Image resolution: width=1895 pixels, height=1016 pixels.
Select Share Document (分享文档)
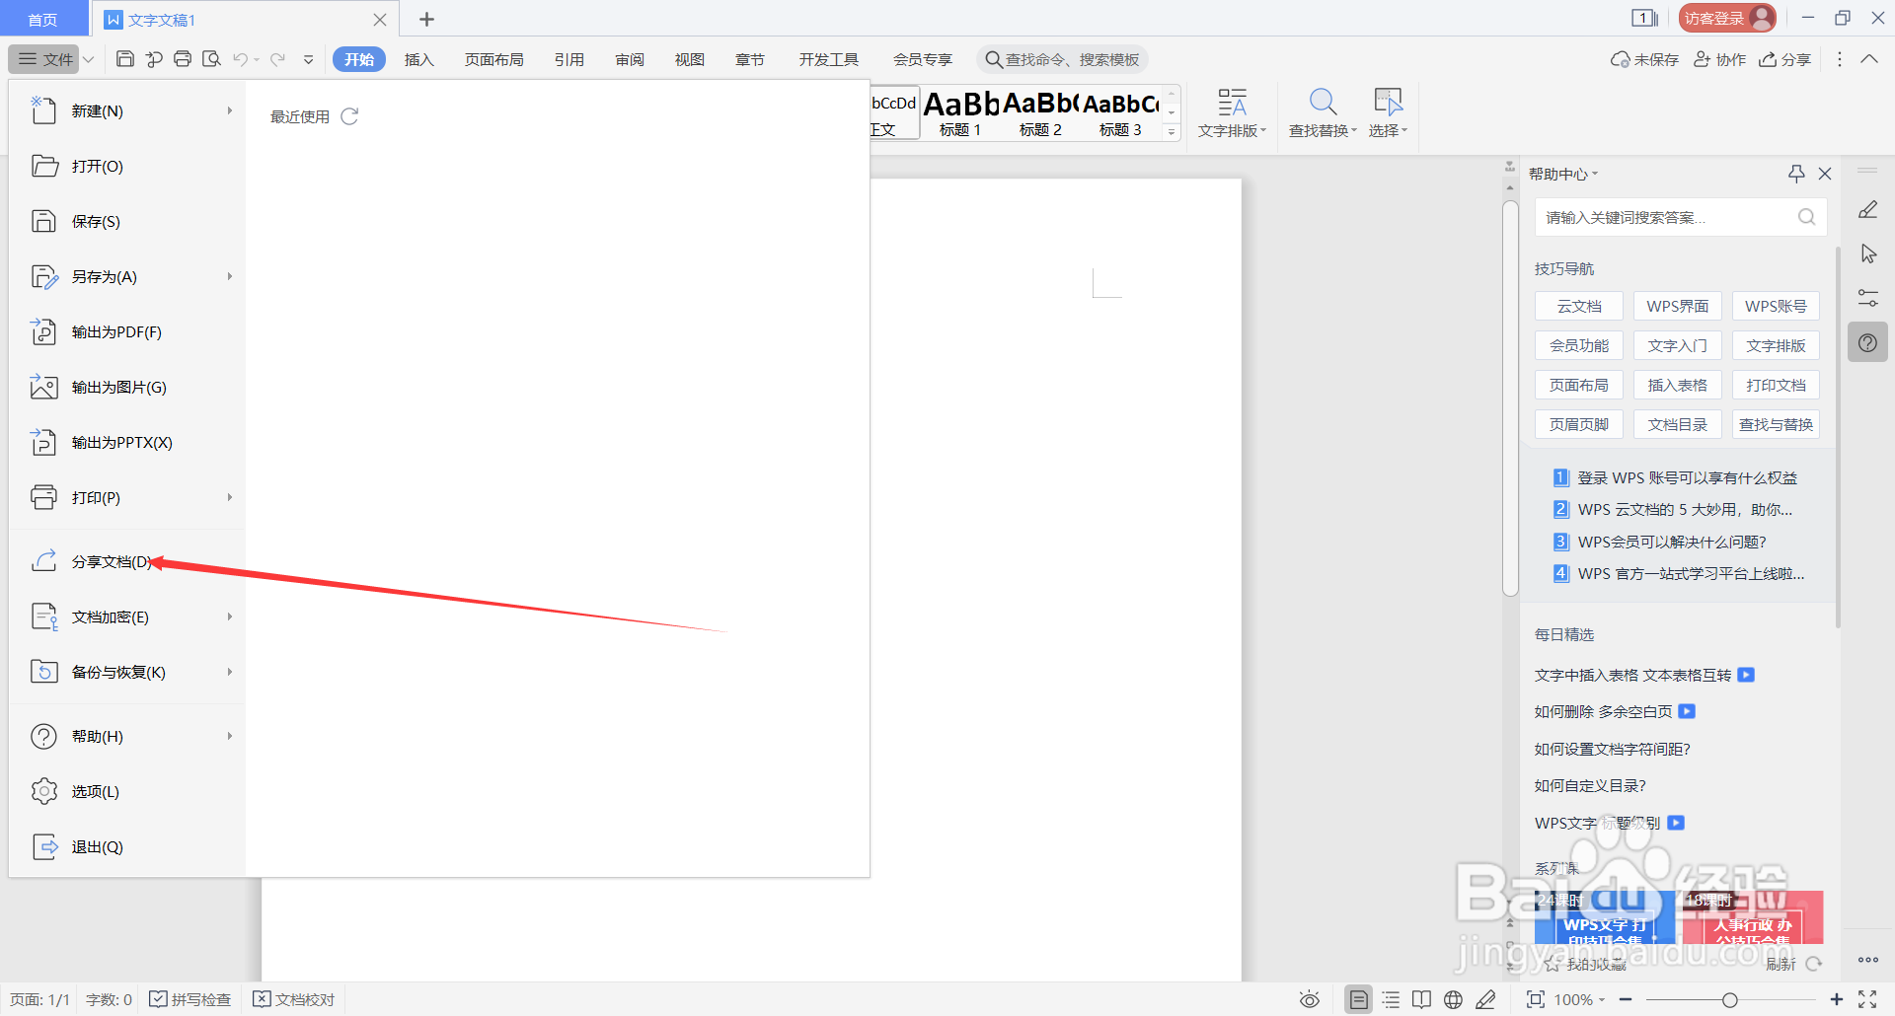click(126, 561)
